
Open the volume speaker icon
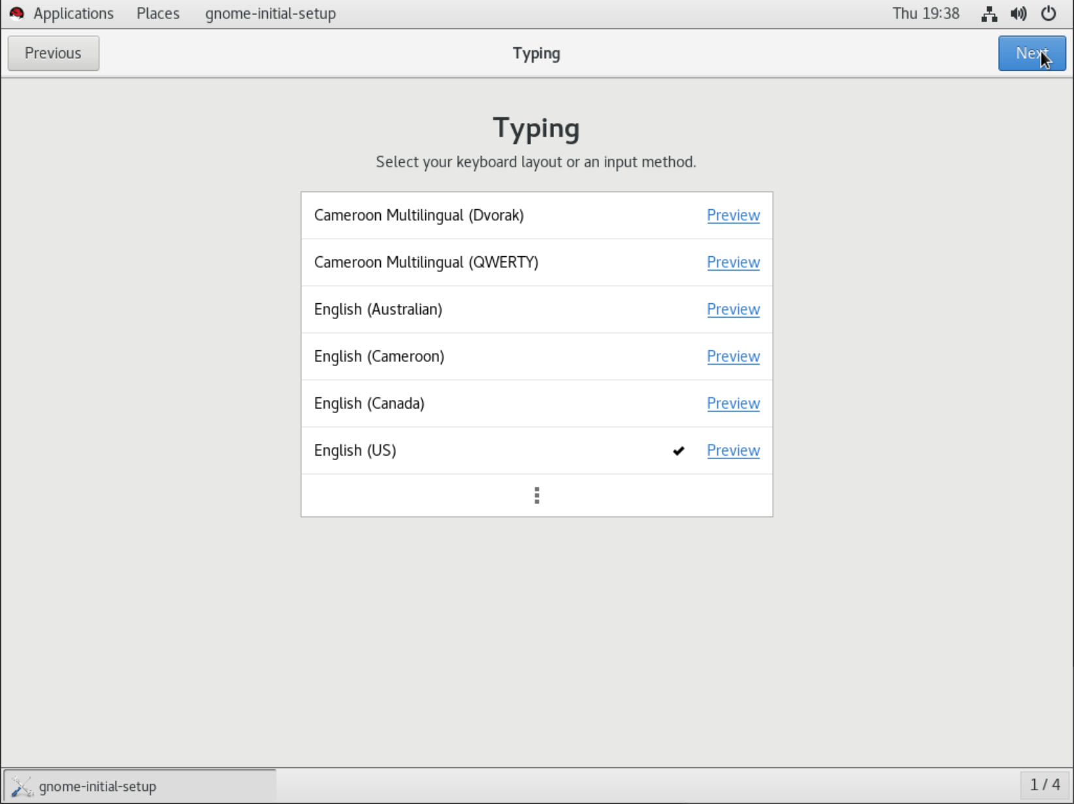click(x=1018, y=14)
